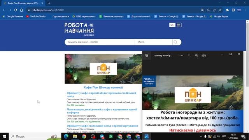Viewport: 249px width, 140px height.
Task: Open File Explorer from the taskbar
Action: (75, 136)
